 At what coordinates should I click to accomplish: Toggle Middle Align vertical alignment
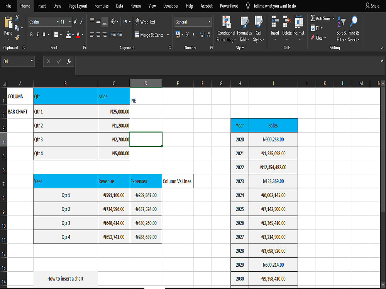coord(98,22)
